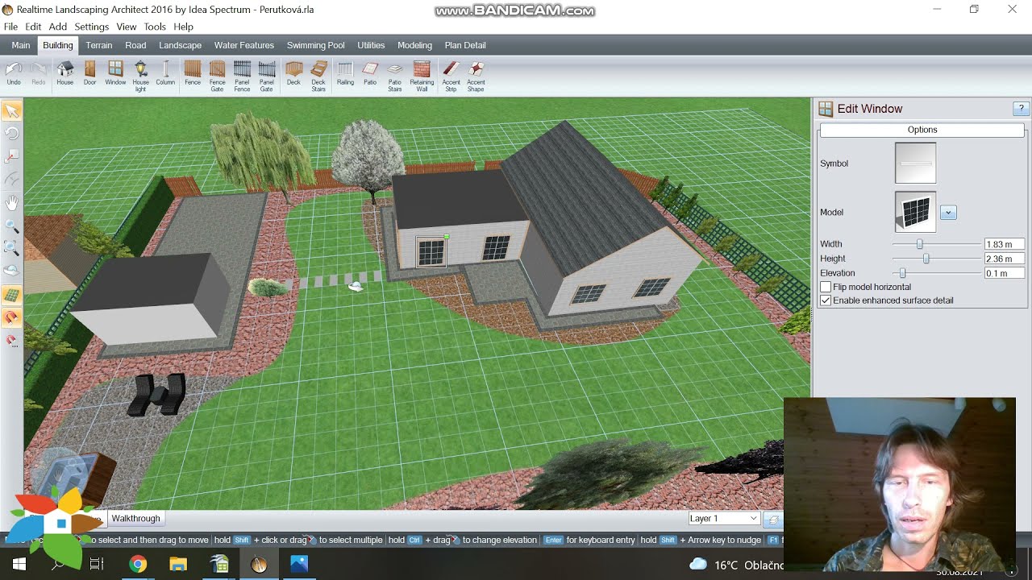Viewport: 1032px width, 580px height.
Task: Click the Walkthrough view button
Action: click(135, 519)
